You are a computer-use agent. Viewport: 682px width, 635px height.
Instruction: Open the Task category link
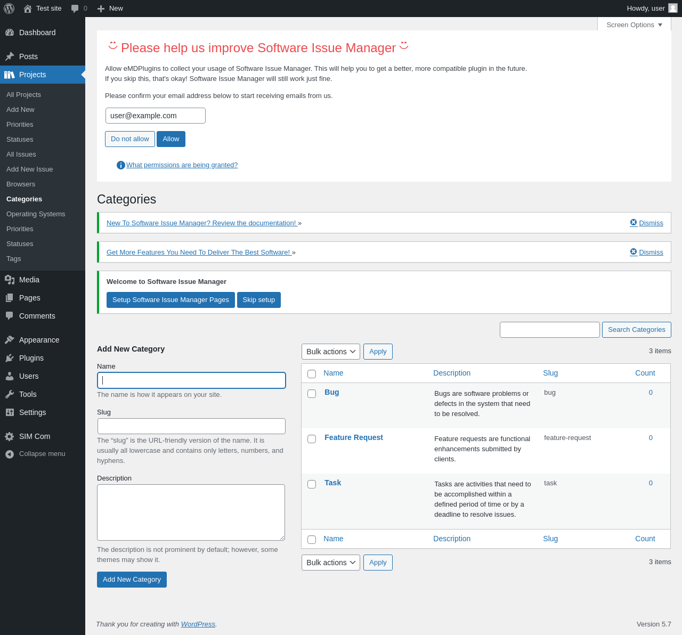point(332,483)
